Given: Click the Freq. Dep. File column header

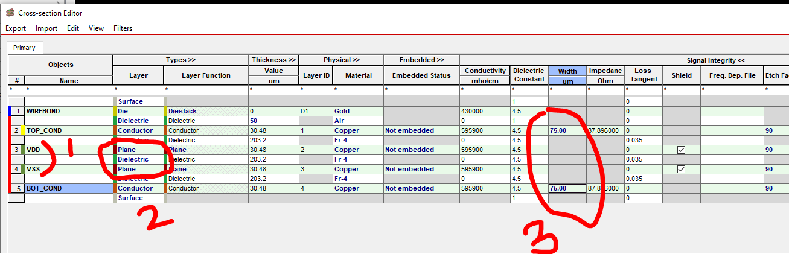Looking at the screenshot, I should (x=732, y=75).
